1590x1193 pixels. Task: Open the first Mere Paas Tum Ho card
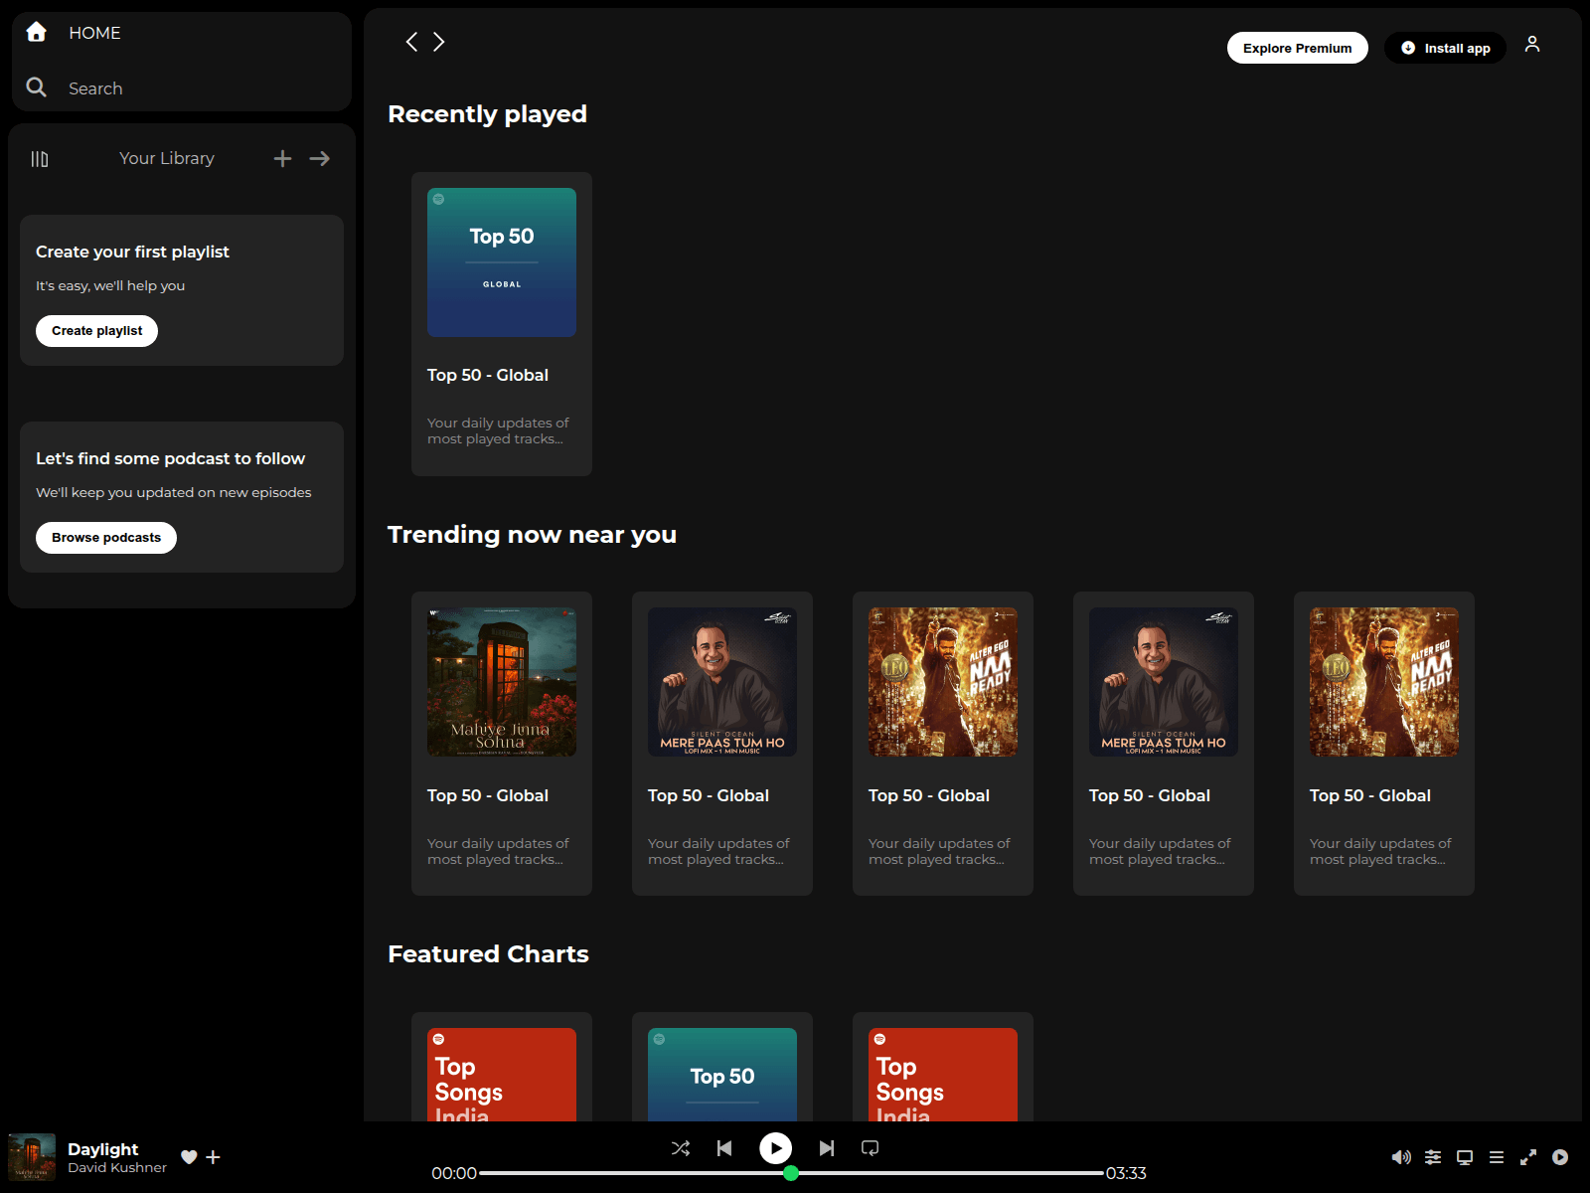[722, 744]
